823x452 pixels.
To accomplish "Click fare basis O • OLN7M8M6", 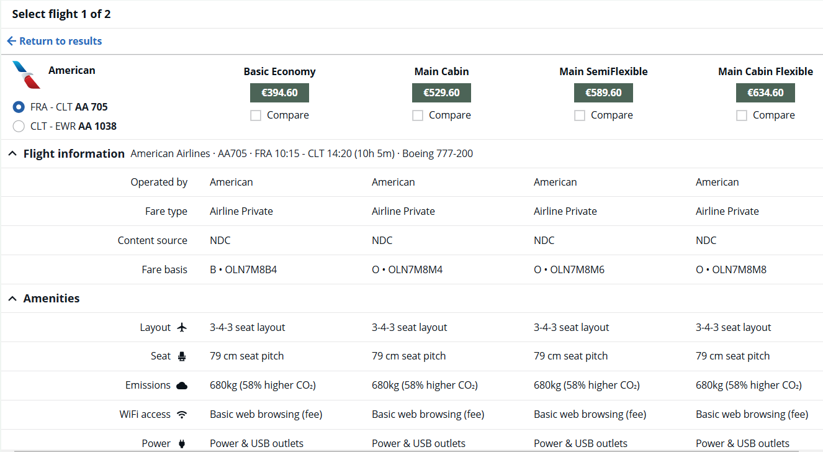I will pyautogui.click(x=569, y=269).
